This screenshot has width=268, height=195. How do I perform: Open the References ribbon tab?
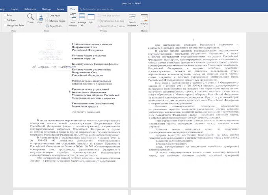(x=30, y=9)
